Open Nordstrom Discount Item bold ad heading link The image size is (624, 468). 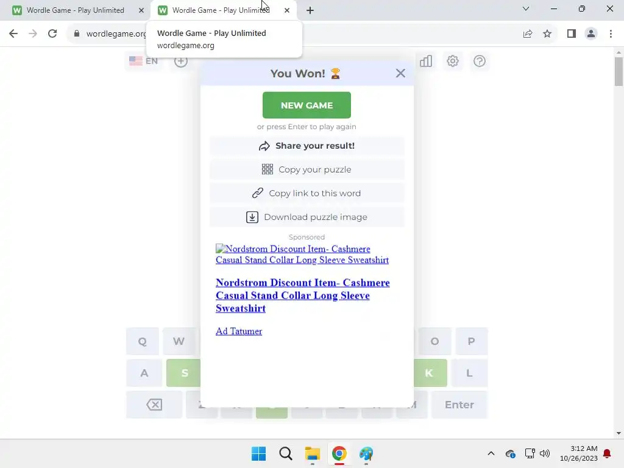(302, 296)
